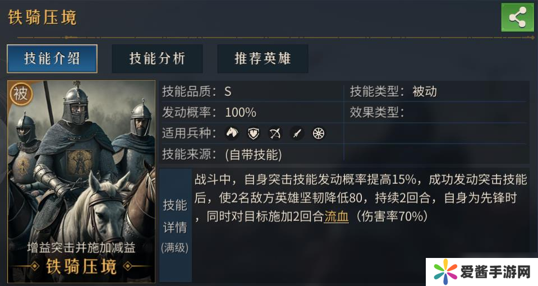Image resolution: width=538 pixels, height=286 pixels.
Task: Select the cavalry horse troop icon
Action: coord(232,133)
